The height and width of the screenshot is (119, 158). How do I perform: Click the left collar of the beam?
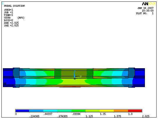click(x=16, y=77)
